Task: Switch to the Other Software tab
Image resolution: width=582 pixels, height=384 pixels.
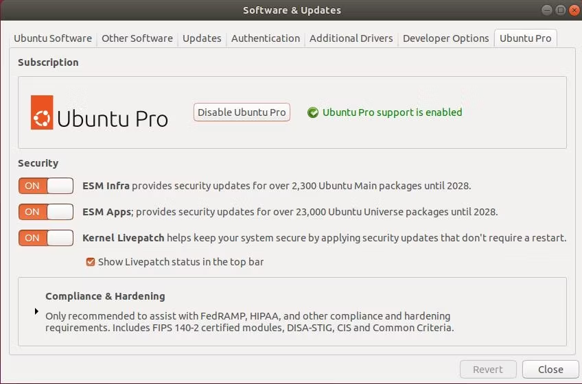Action: 137,38
